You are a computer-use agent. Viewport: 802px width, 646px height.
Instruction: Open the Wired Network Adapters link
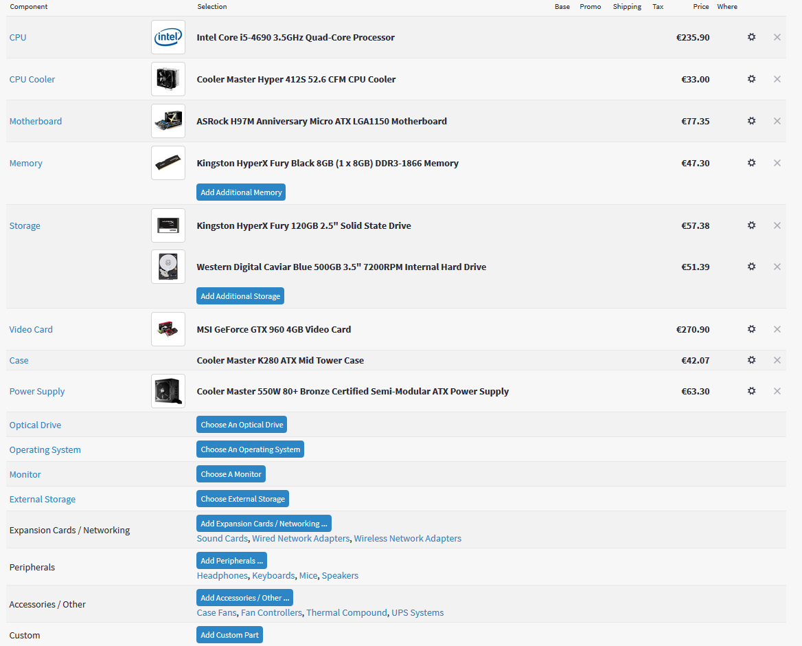301,539
